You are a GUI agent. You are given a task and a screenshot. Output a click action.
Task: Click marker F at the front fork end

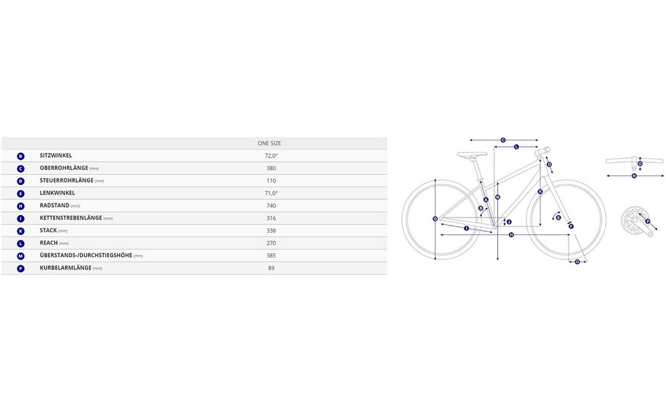[x=571, y=226]
